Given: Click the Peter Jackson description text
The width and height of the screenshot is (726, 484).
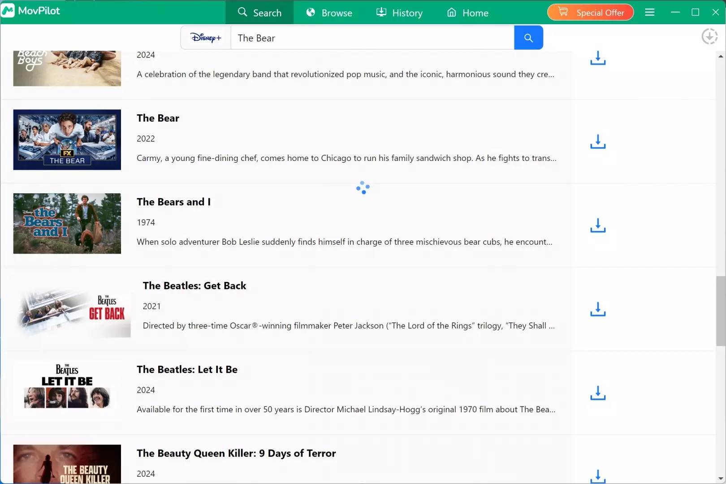Looking at the screenshot, I should pos(349,326).
